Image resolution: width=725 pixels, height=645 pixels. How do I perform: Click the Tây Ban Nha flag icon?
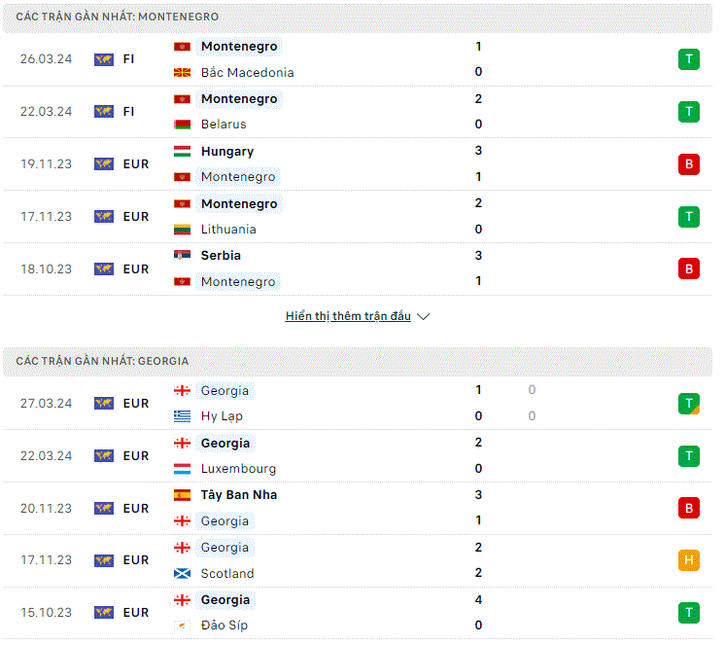click(x=182, y=495)
